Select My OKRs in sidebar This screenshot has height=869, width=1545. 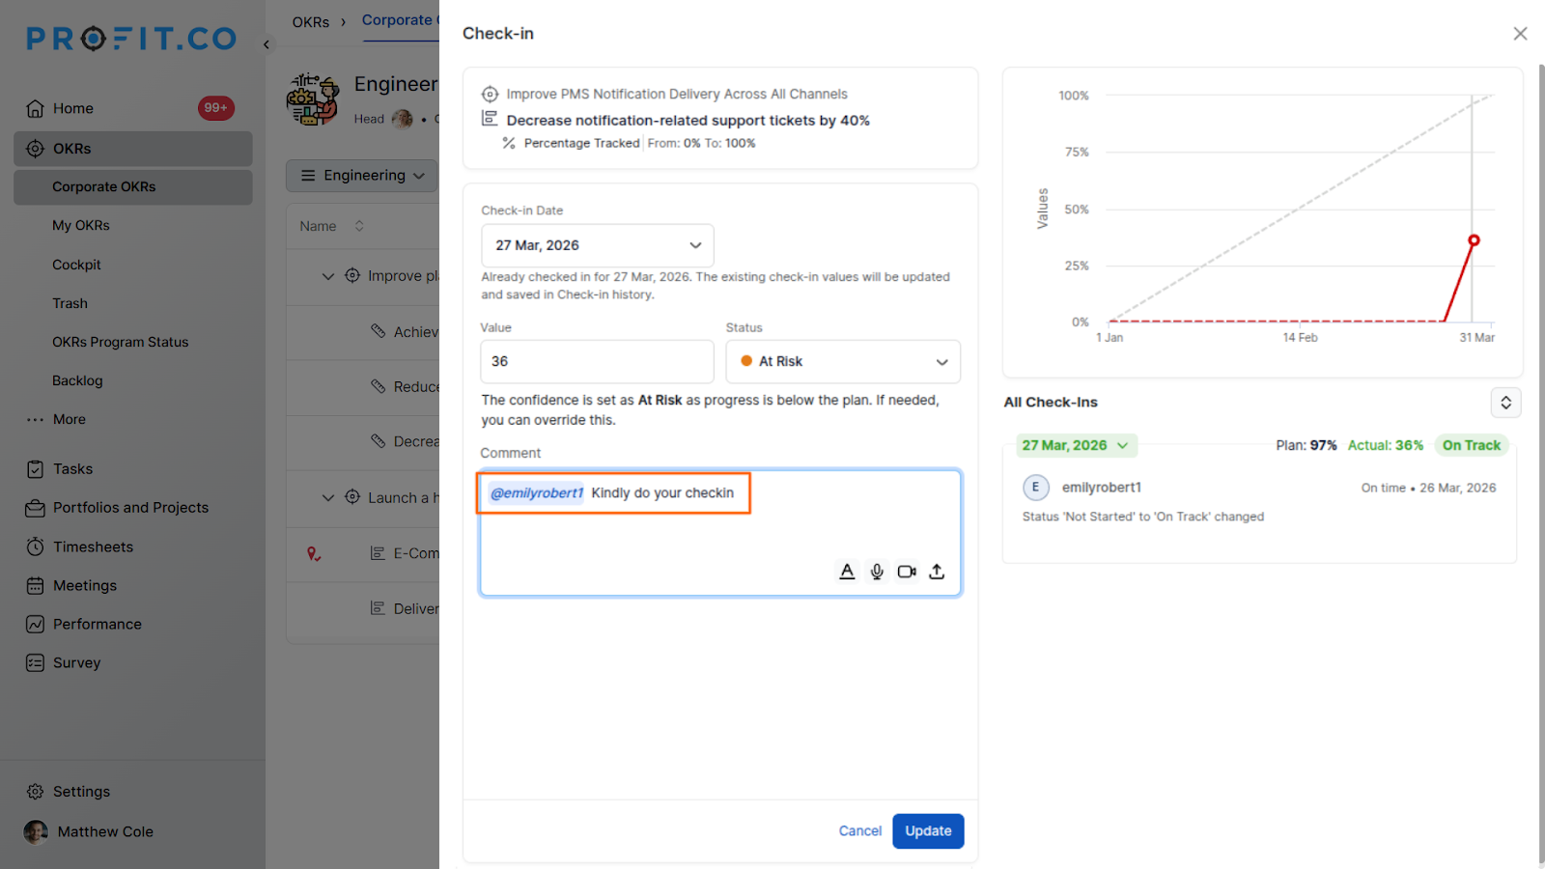(81, 226)
